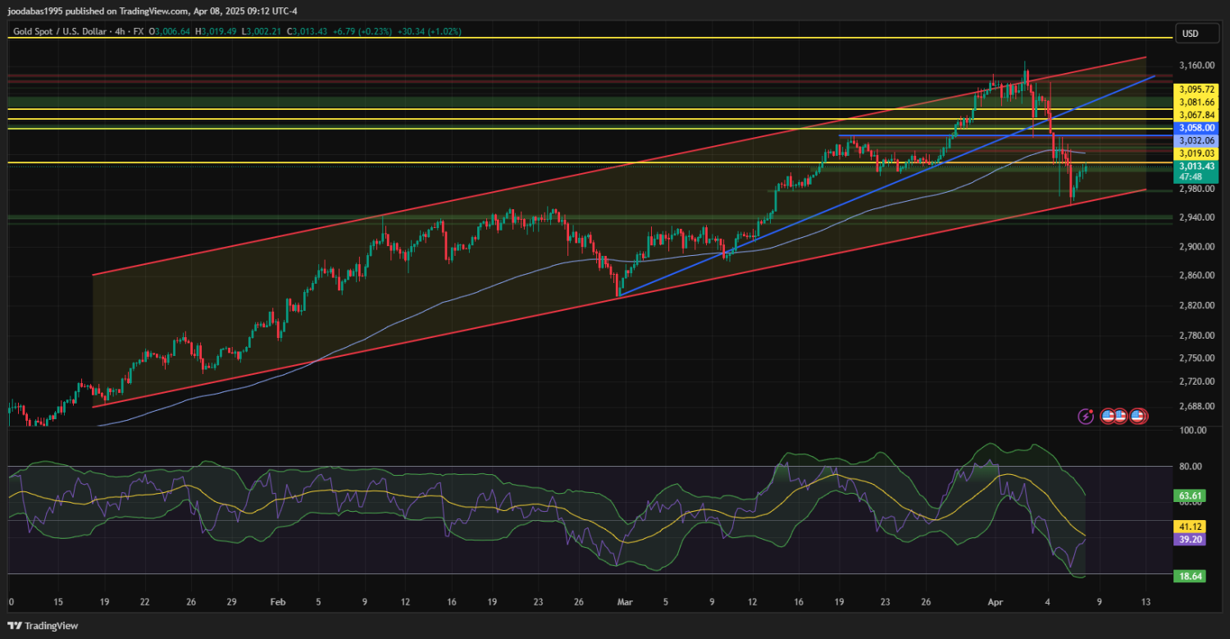Select the purple 39.20 indicator value label
The height and width of the screenshot is (639, 1230).
(1191, 539)
